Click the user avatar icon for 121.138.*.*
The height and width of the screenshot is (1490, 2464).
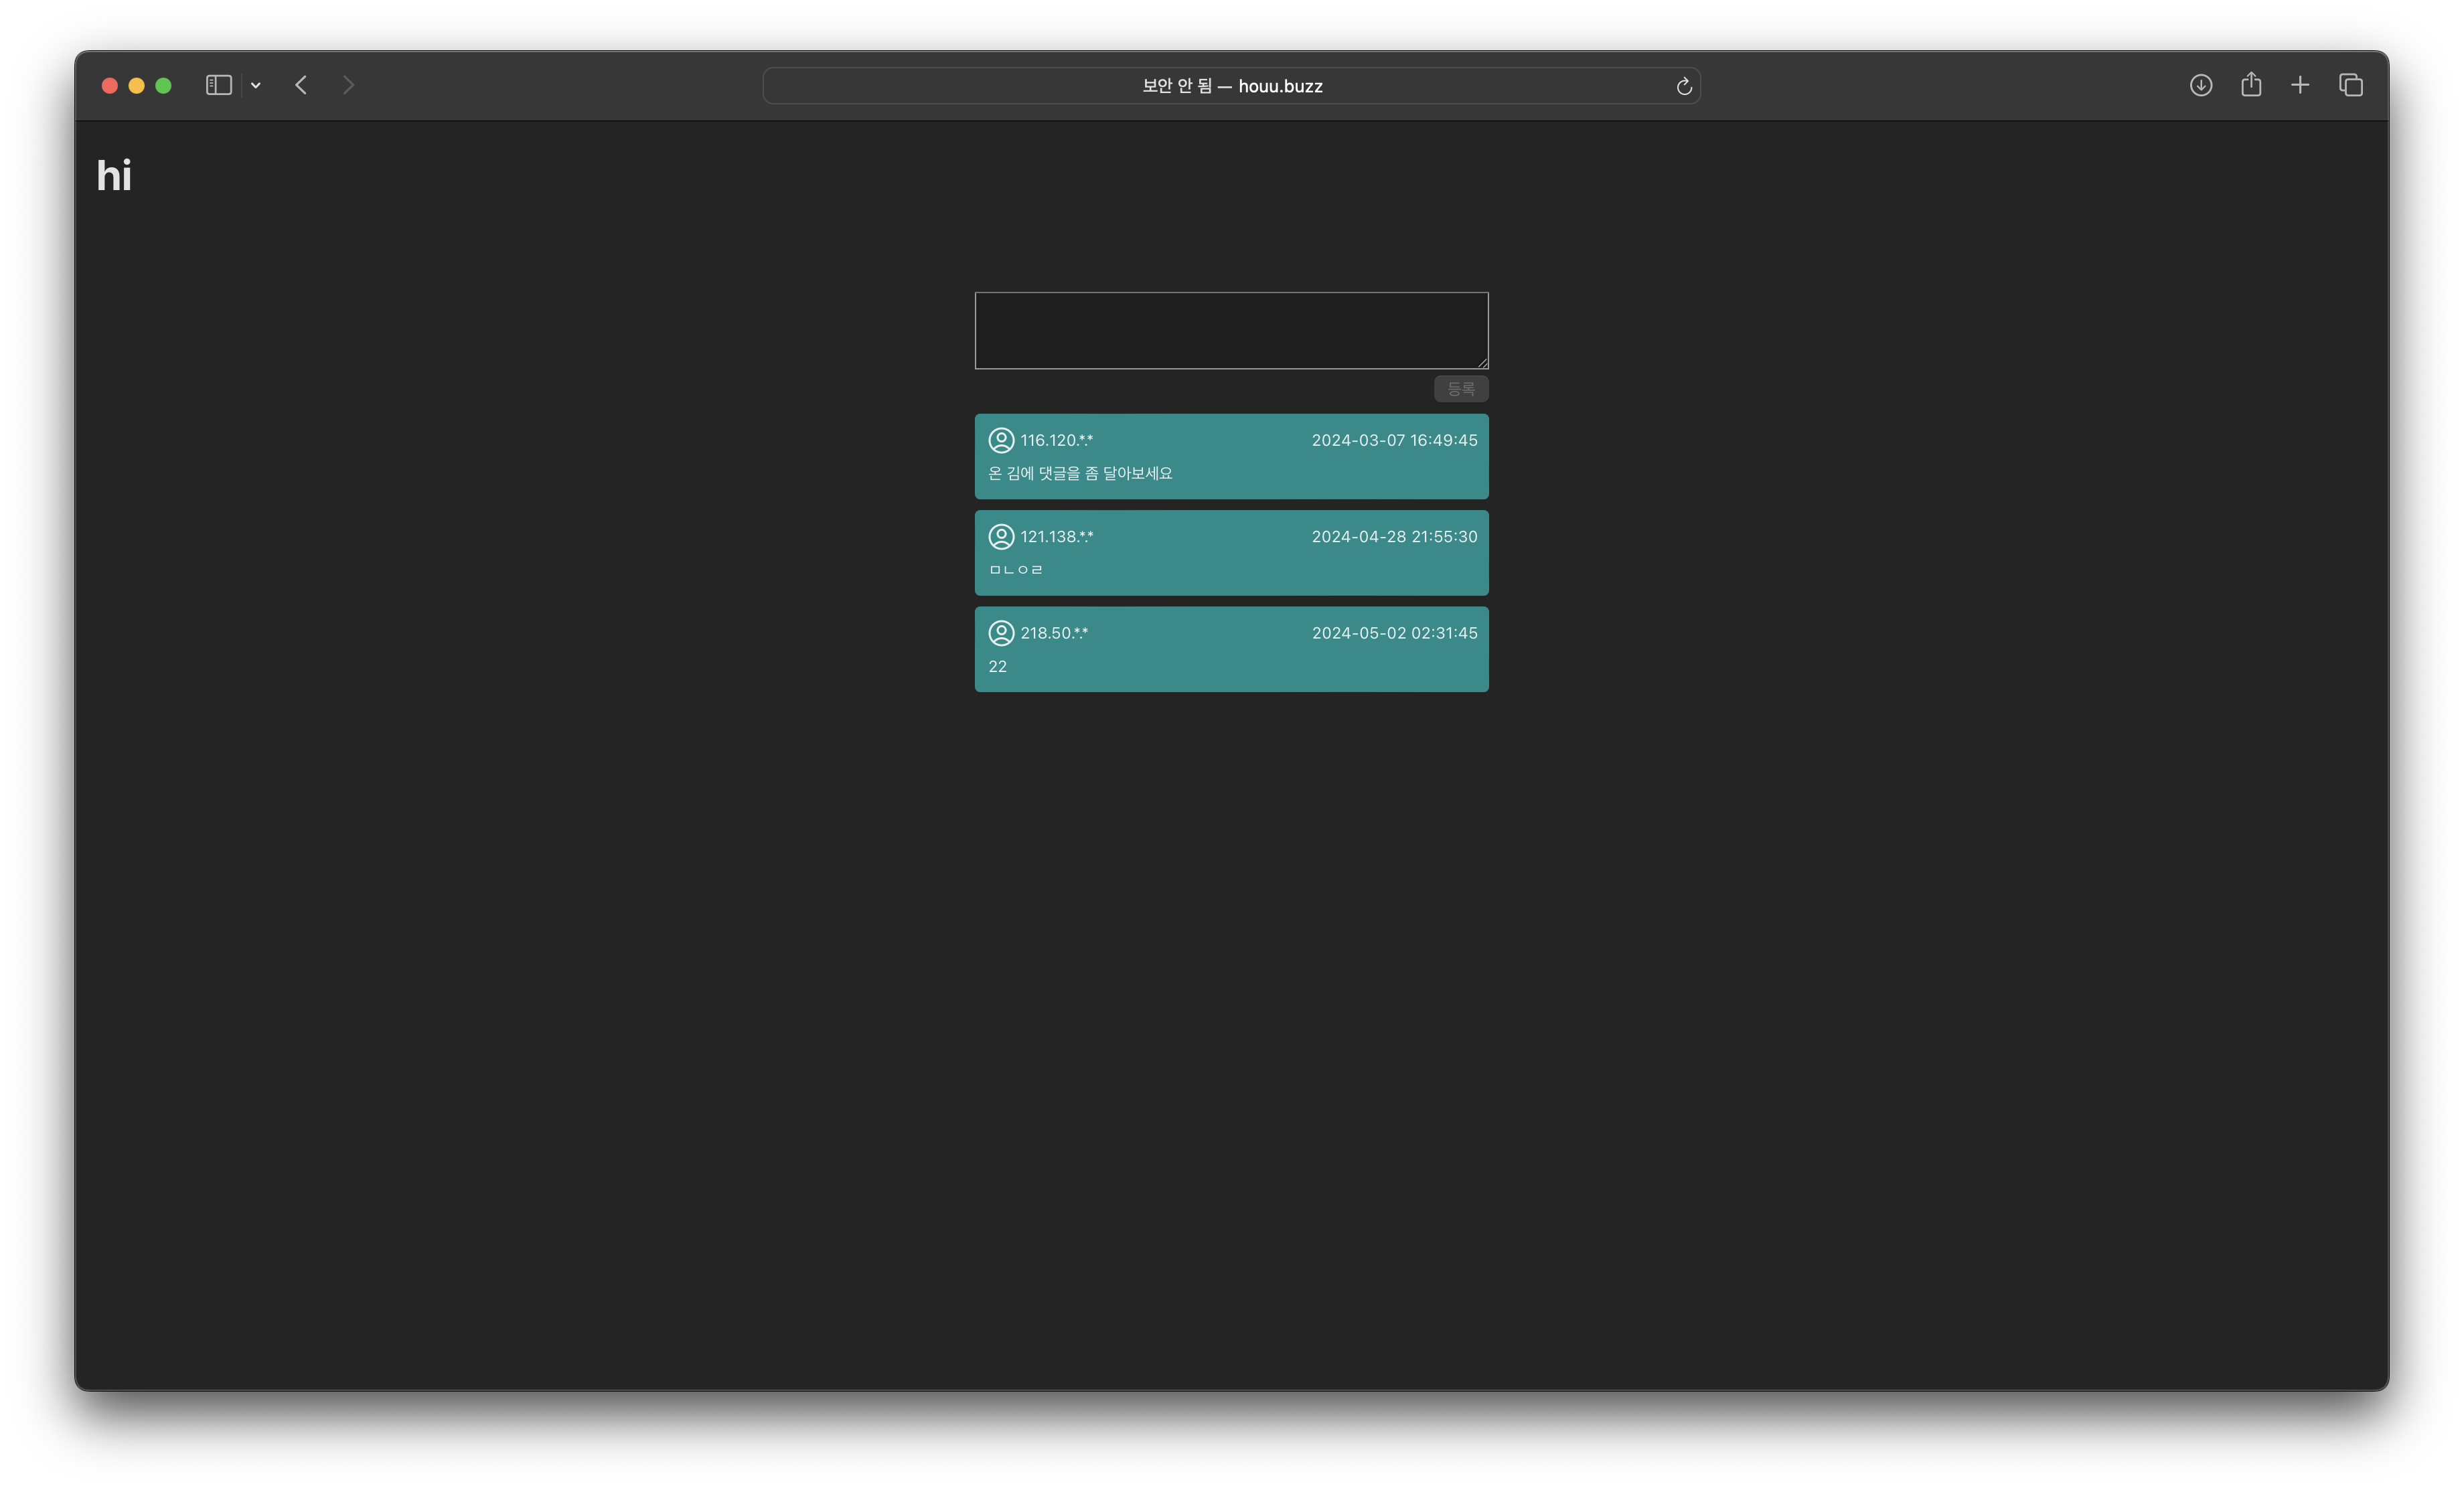pyautogui.click(x=1001, y=537)
